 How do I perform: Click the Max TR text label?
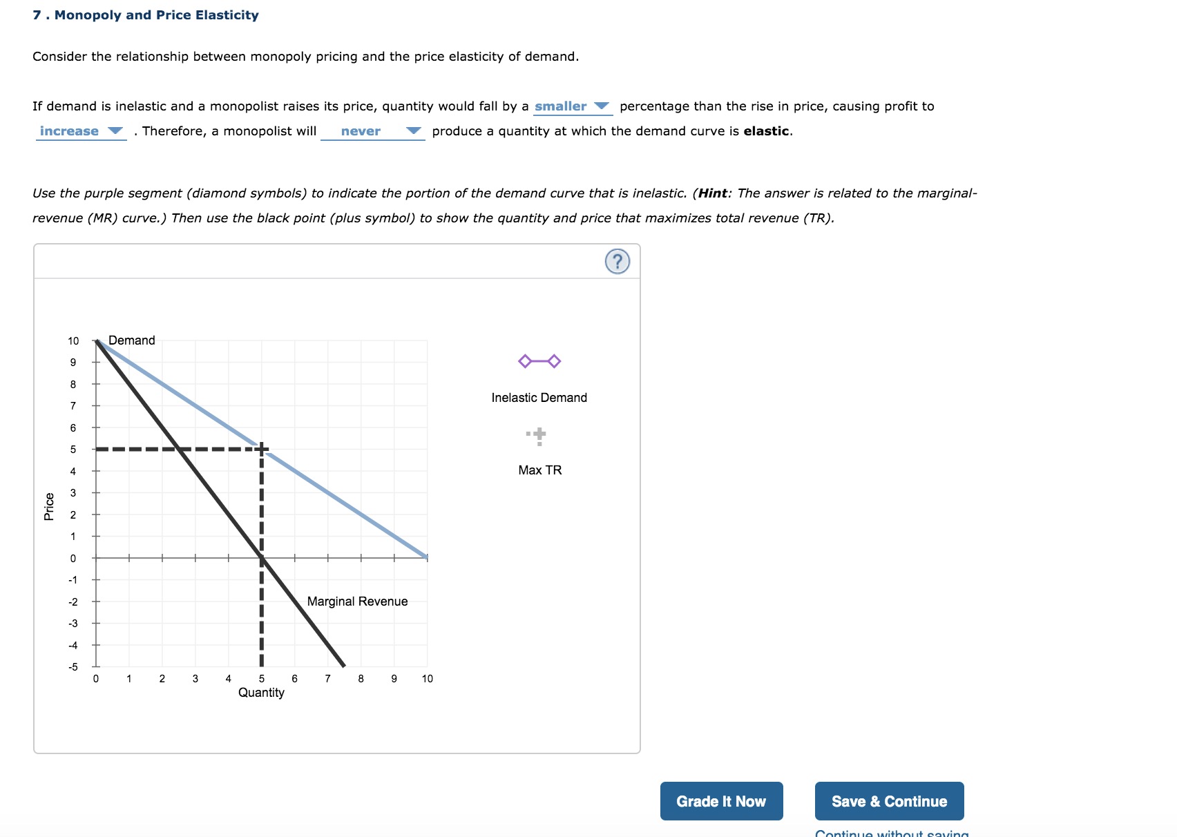click(x=539, y=470)
